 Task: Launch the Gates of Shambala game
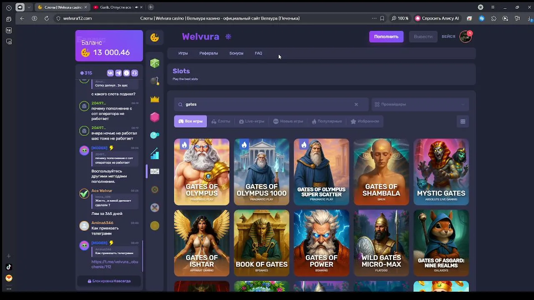[381, 172]
